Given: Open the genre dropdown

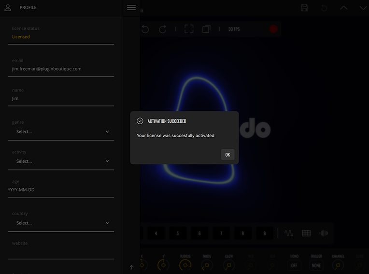Looking at the screenshot, I should tap(61, 131).
